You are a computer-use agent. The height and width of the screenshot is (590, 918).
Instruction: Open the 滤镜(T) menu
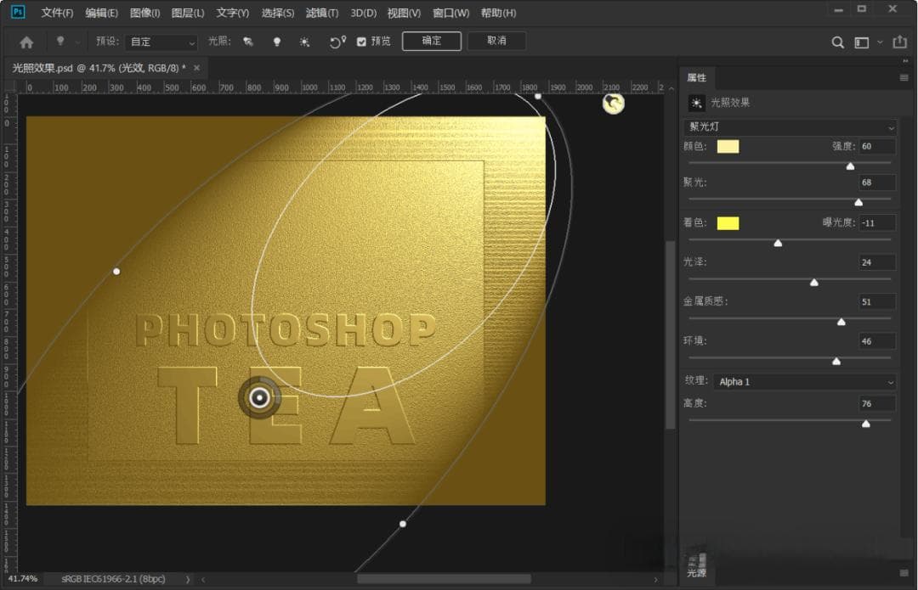click(322, 13)
